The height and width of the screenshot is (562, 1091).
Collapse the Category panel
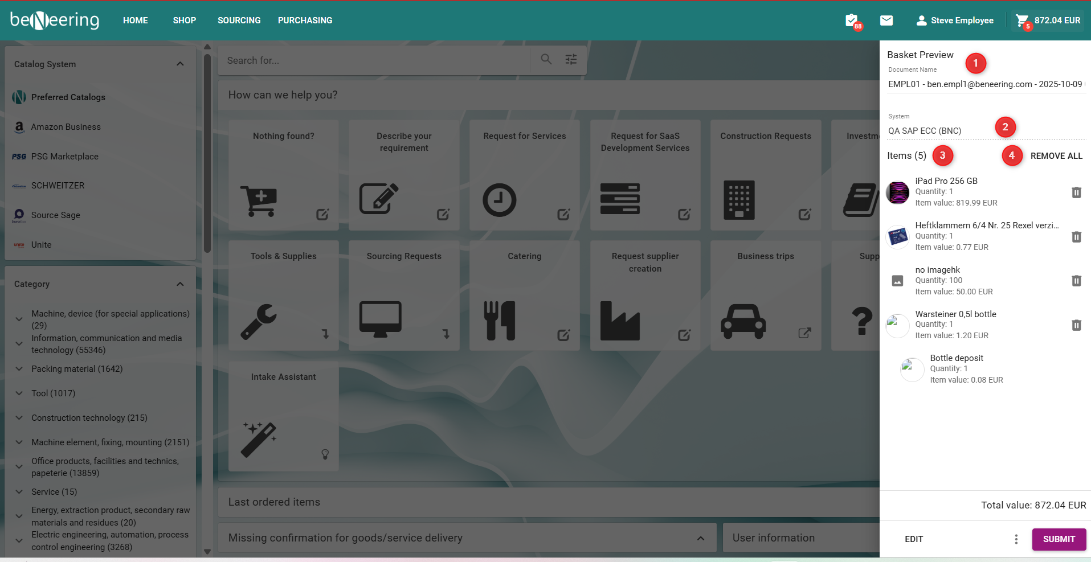tap(180, 284)
